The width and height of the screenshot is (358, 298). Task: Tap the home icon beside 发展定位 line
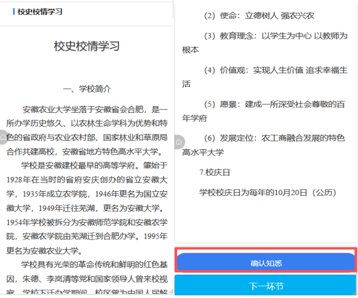click(179, 142)
